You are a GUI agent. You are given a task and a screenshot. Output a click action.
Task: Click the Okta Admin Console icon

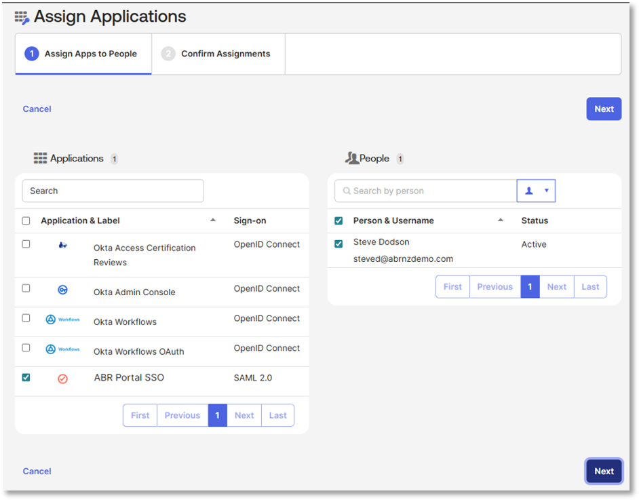click(x=62, y=290)
